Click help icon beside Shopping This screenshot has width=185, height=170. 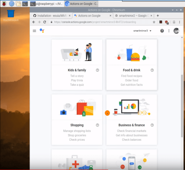(97, 125)
